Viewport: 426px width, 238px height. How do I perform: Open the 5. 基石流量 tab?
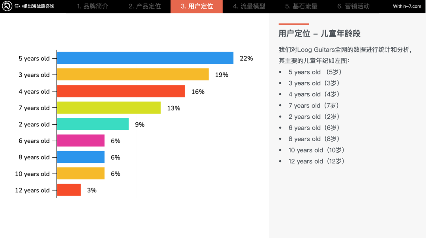point(301,6)
